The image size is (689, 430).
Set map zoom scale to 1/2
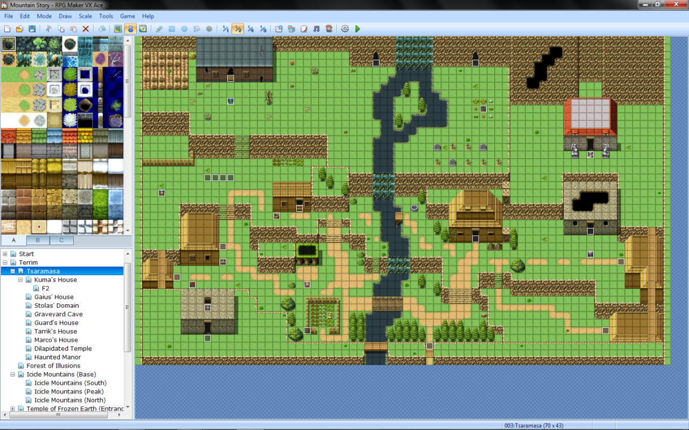[238, 28]
